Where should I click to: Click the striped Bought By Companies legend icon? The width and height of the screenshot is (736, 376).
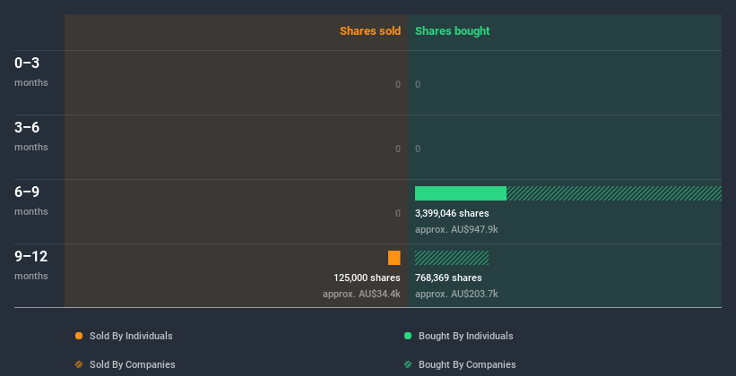click(408, 364)
